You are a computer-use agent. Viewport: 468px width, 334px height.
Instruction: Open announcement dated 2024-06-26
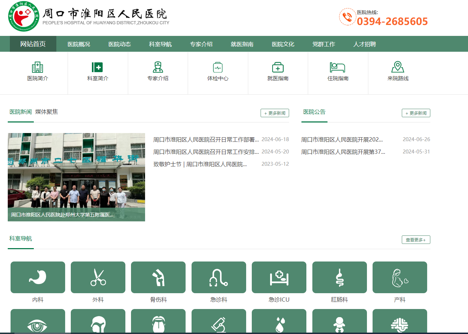click(x=342, y=140)
